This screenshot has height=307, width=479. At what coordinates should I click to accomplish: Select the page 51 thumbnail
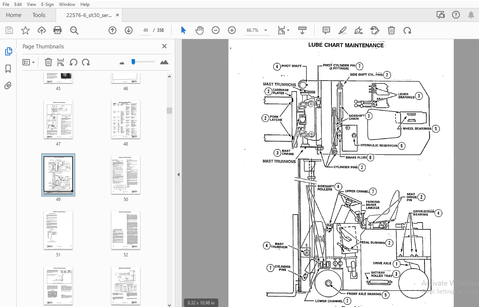(58, 231)
